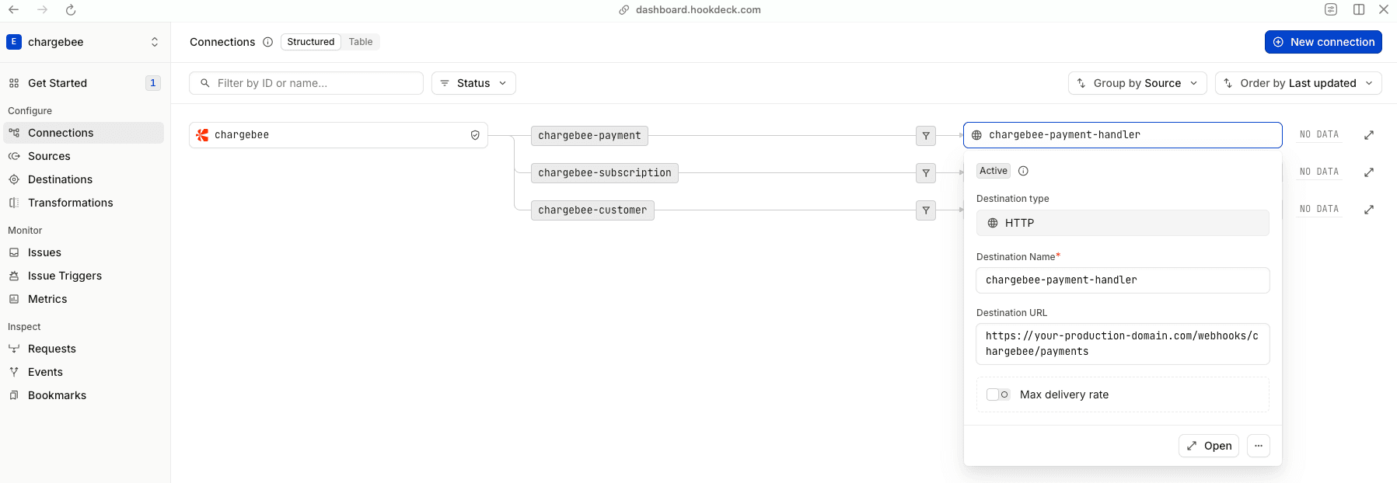Expand chargebee-payment-handler using the diagonal arrow
Screen dimensions: 1397x483
point(1369,134)
